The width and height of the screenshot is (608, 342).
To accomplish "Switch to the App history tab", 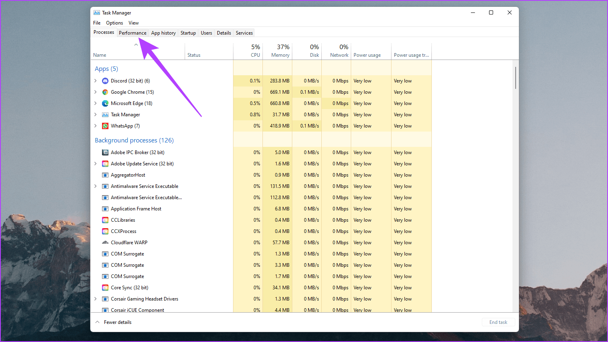I will click(x=163, y=33).
